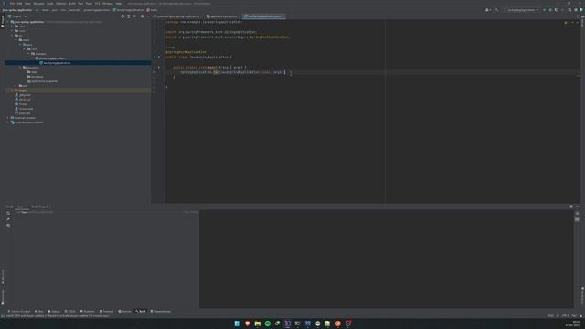Select templates folder in tree
The image size is (585, 329).
(x=35, y=77)
